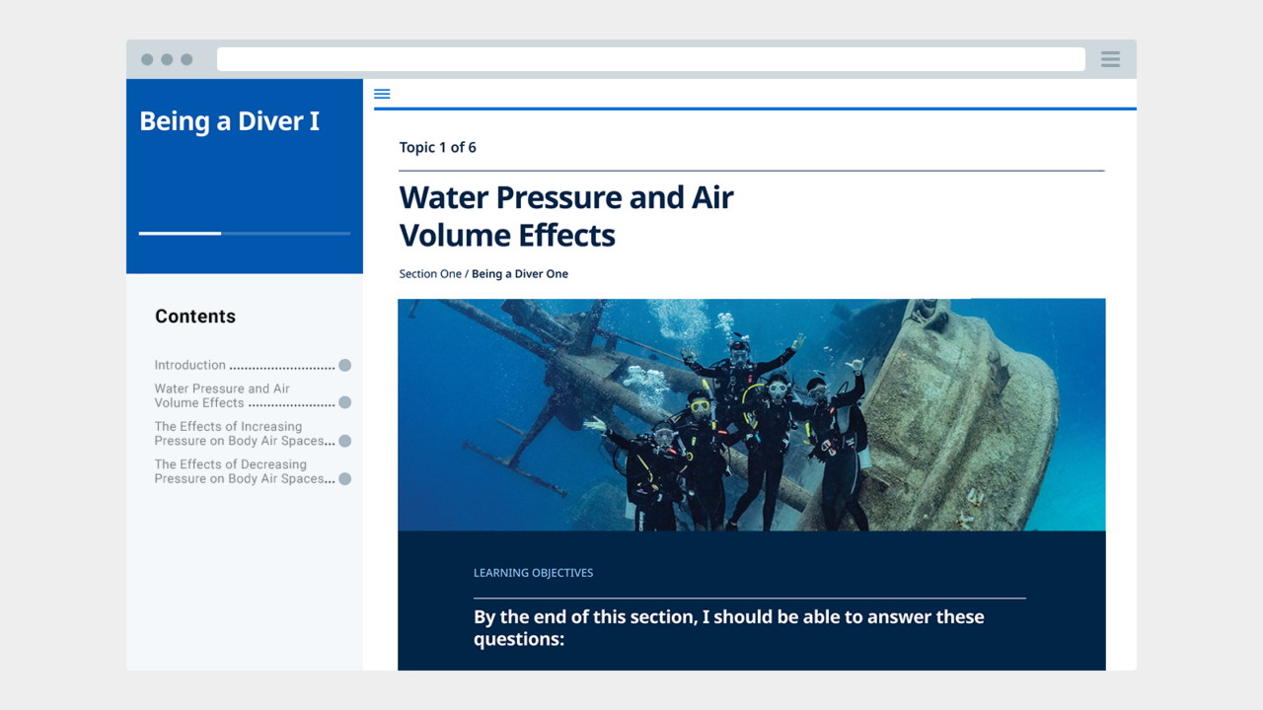Click the divers shipwreck photo
Viewport: 1263px width, 710px height.
point(751,414)
